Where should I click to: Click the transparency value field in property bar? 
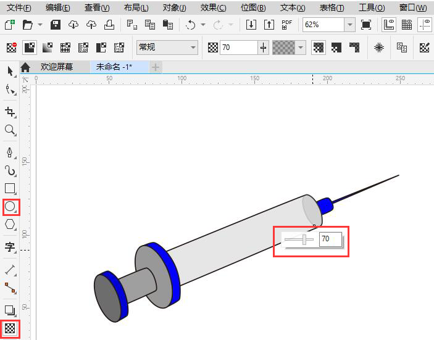238,48
